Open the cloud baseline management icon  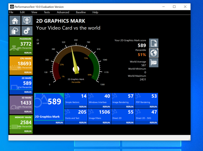(x=15, y=31)
